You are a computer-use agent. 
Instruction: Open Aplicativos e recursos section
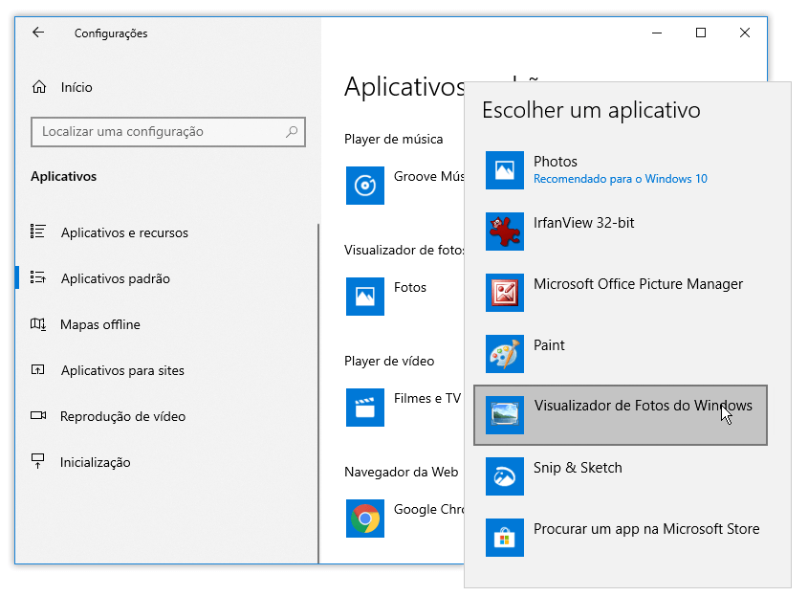[x=124, y=232]
